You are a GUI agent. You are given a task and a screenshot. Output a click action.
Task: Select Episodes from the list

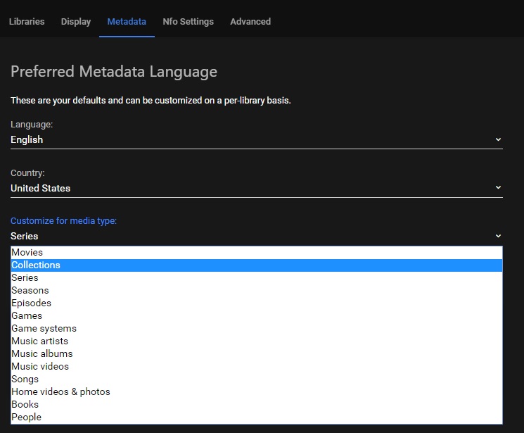pos(256,303)
